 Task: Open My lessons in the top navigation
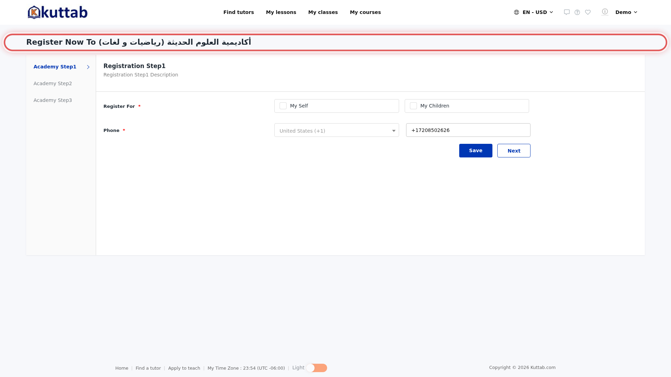tap(281, 12)
